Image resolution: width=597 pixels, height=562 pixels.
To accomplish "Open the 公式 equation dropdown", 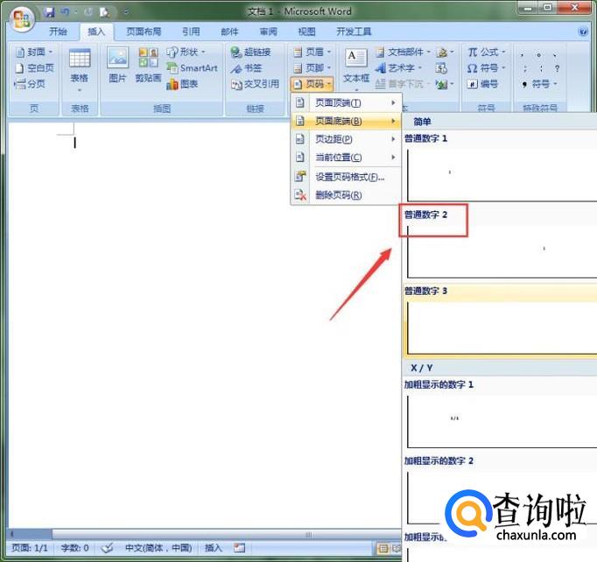I will (487, 52).
